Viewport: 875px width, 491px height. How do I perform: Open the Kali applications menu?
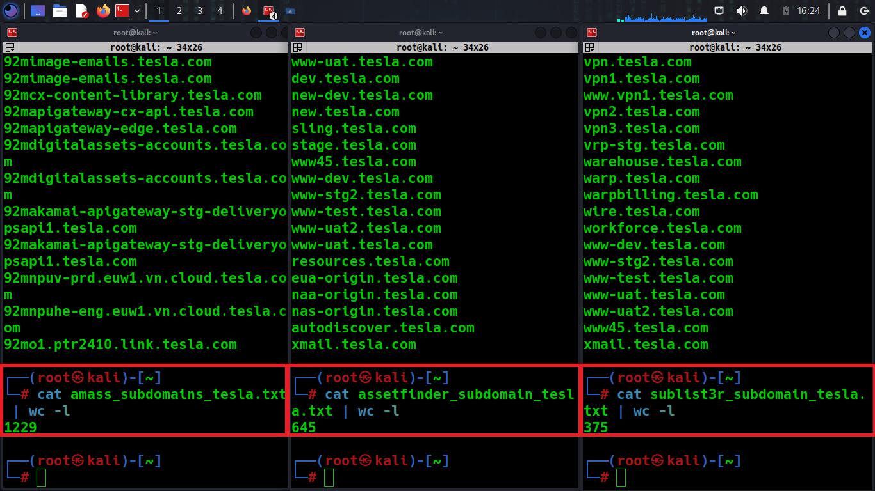point(11,11)
